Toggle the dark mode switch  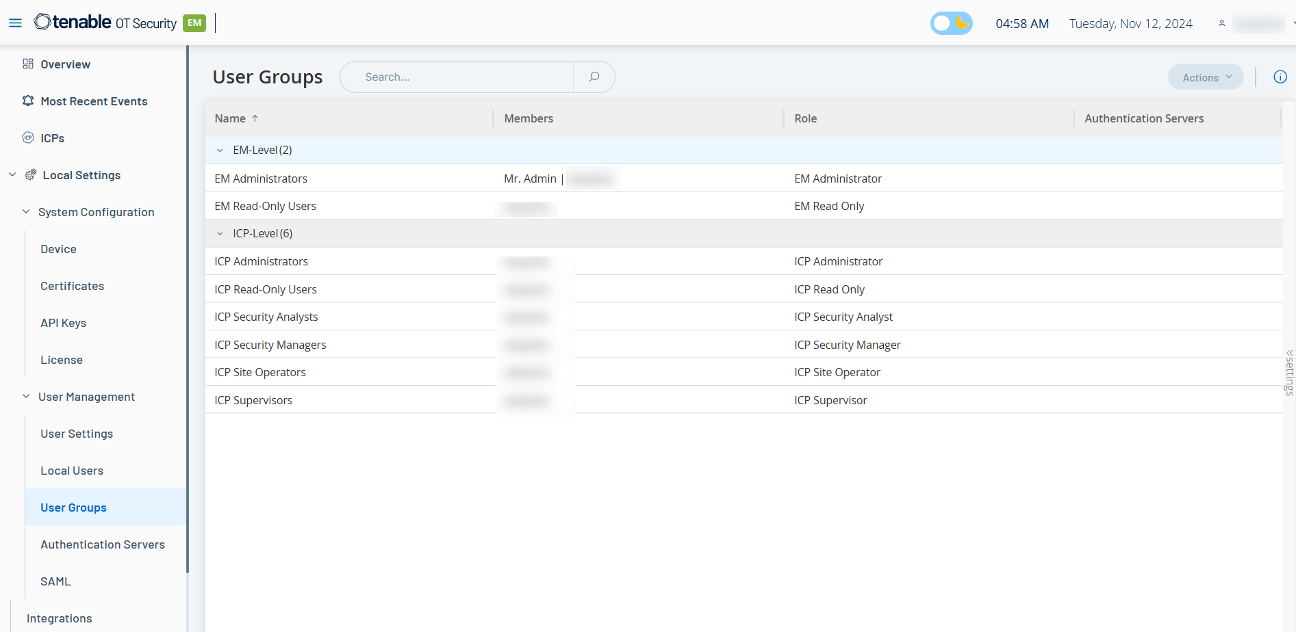(951, 23)
